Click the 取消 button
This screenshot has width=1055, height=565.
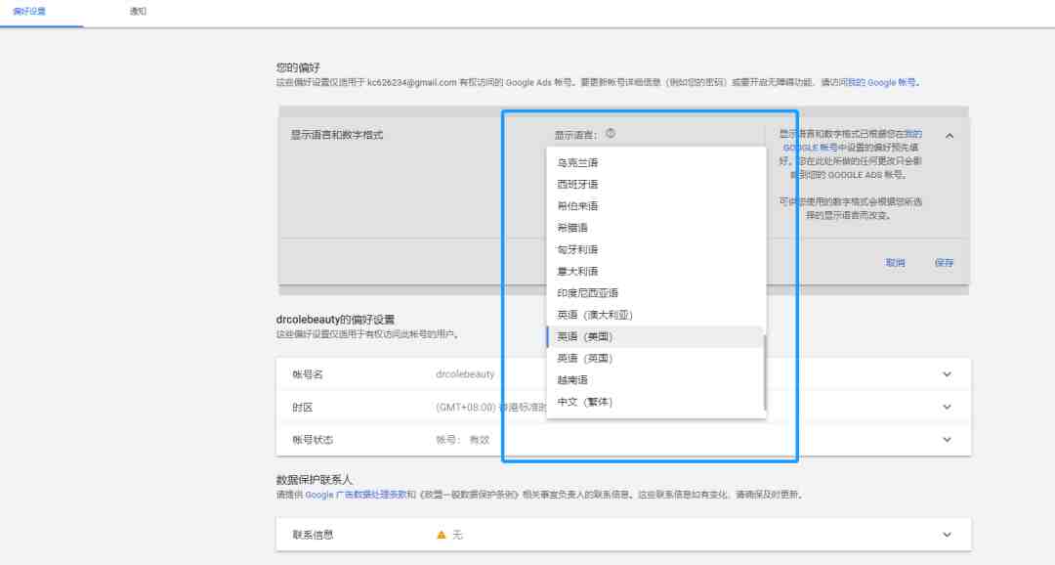(895, 263)
